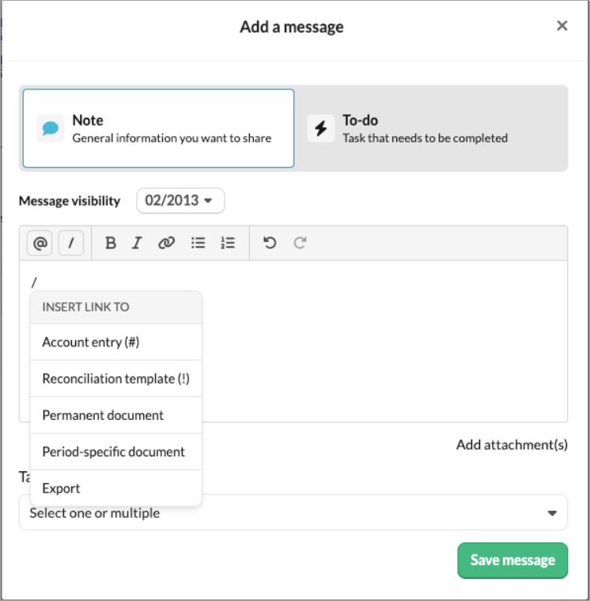Undo the last edit
Screen dimensions: 590x601
[x=270, y=243]
